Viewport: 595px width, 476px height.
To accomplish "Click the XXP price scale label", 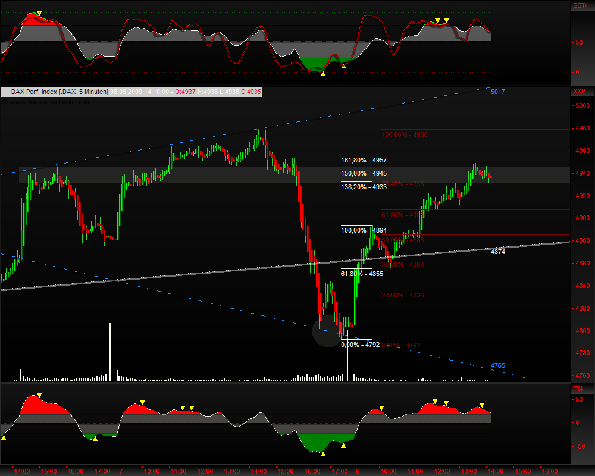I will tap(578, 92).
